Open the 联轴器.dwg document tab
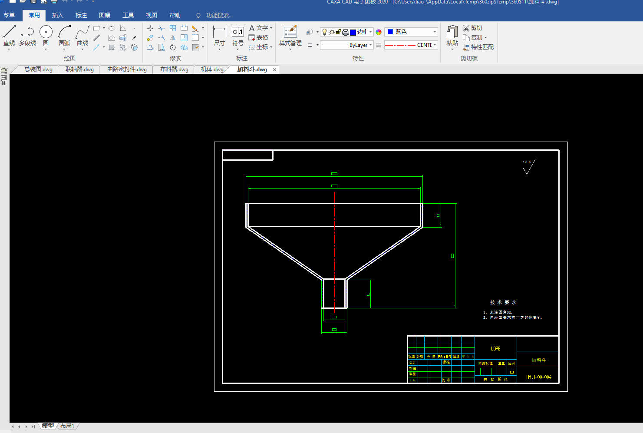 tap(79, 69)
